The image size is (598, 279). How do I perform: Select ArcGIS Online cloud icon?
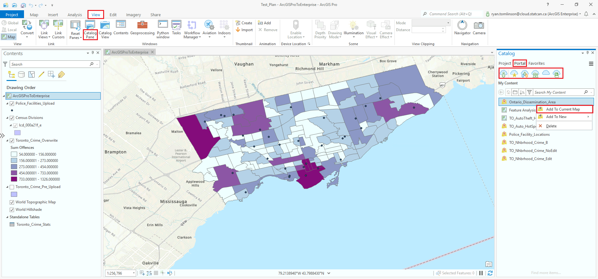546,73
